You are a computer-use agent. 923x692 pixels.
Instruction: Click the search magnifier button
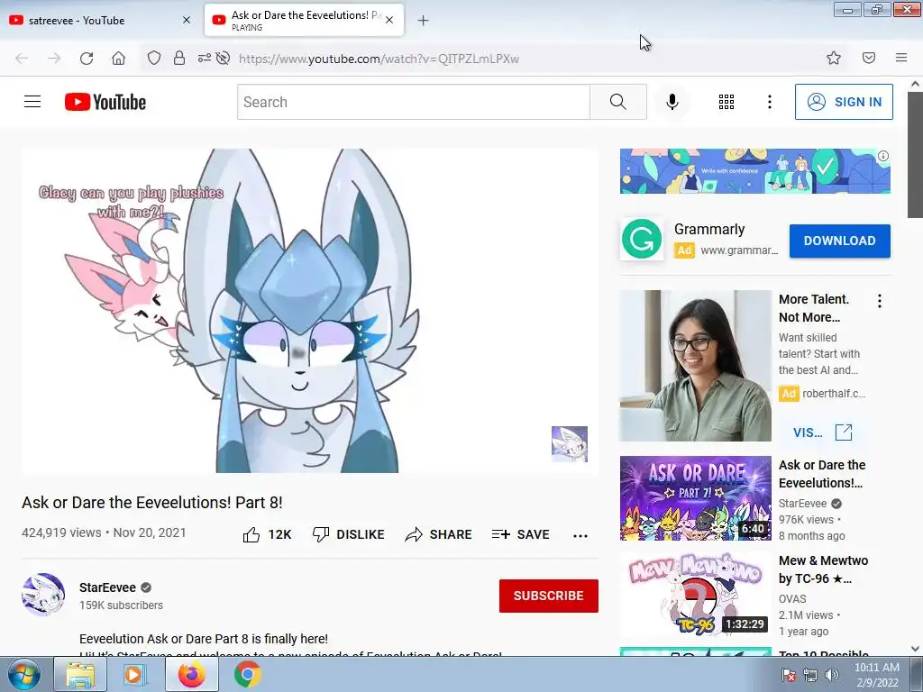618,102
